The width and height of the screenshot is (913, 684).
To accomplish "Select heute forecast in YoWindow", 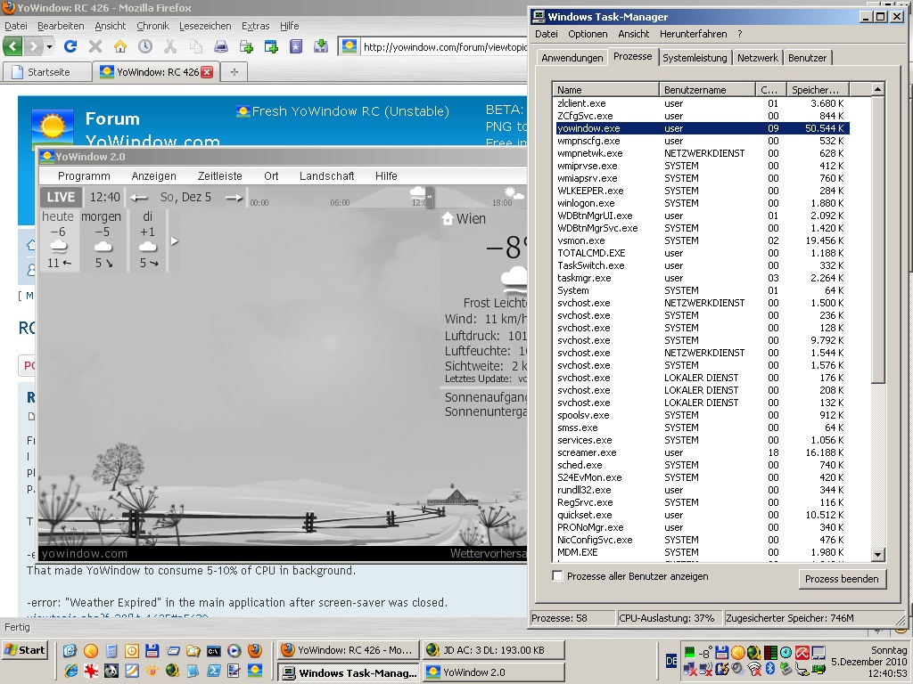I will 58,240.
